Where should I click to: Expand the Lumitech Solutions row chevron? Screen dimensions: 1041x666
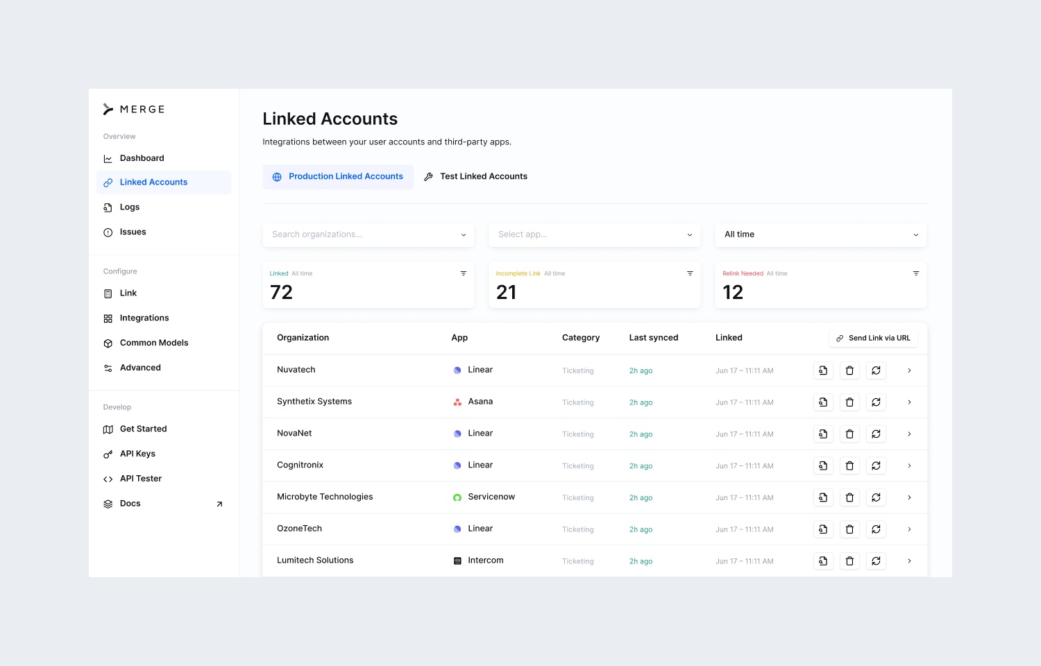909,561
